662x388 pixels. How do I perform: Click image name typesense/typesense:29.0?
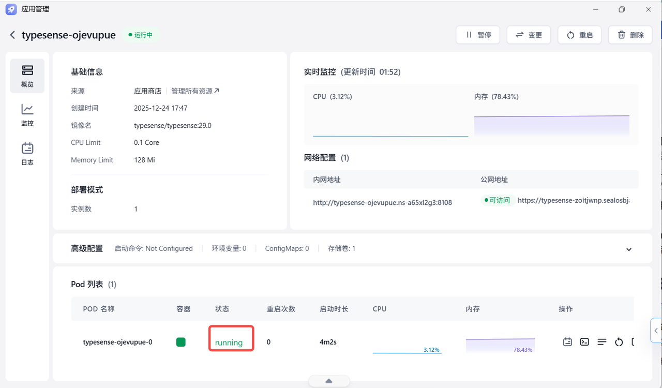pos(173,125)
